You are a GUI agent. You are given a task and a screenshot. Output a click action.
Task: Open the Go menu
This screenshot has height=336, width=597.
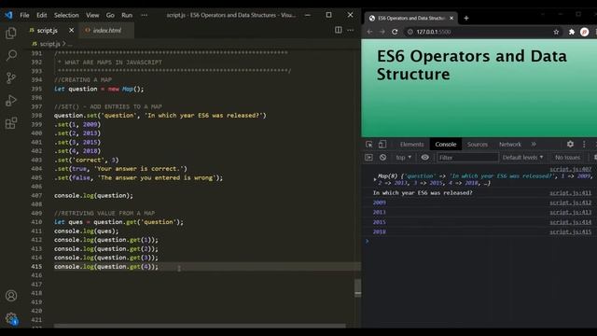point(110,15)
